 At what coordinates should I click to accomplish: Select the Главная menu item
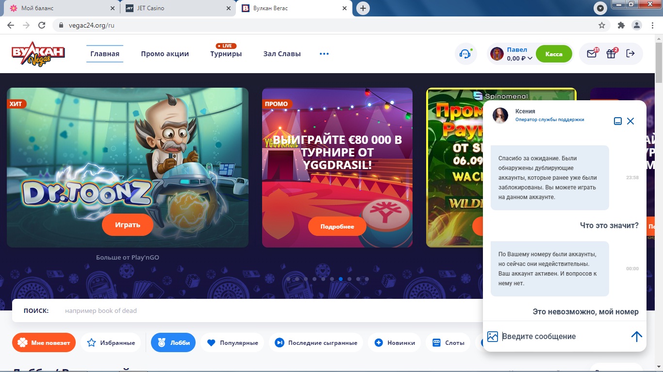point(105,54)
